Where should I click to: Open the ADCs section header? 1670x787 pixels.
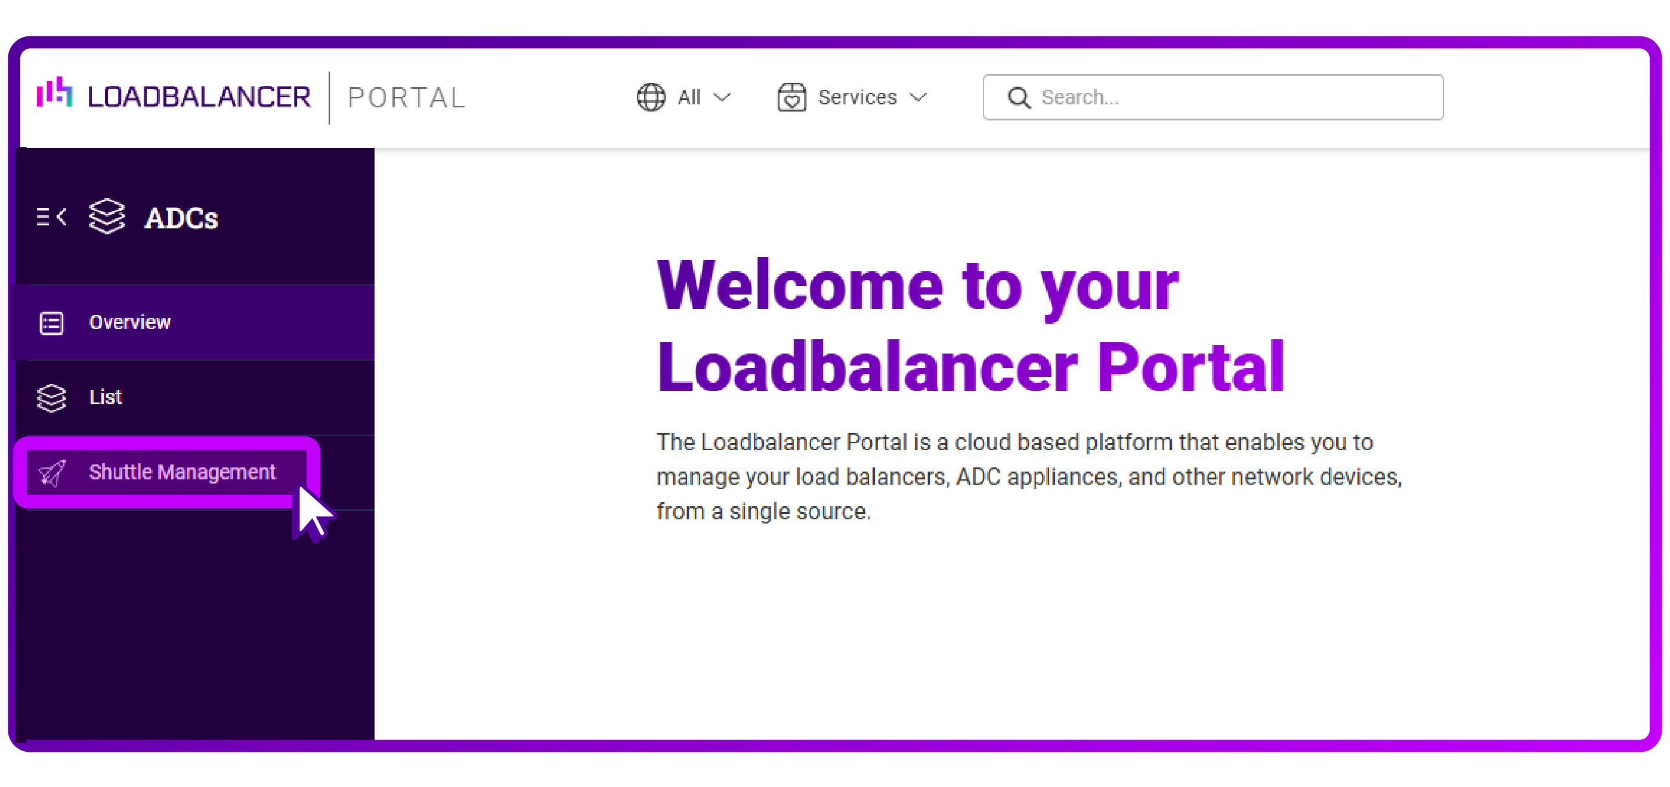[181, 218]
